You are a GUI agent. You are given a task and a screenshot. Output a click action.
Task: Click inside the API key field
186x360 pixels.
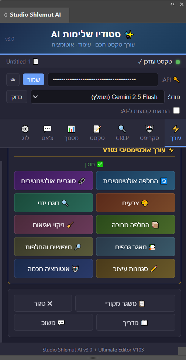(103, 79)
